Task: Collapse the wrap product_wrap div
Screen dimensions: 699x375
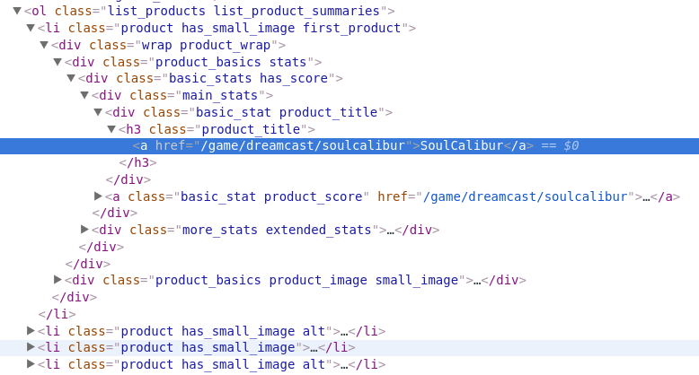Action: [44, 45]
